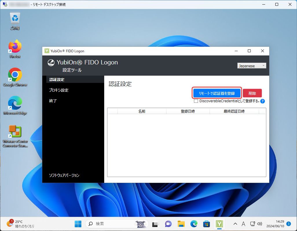Select the Microsoft Edge desktop shortcut
Screen dimensions: 297x231
(15, 105)
